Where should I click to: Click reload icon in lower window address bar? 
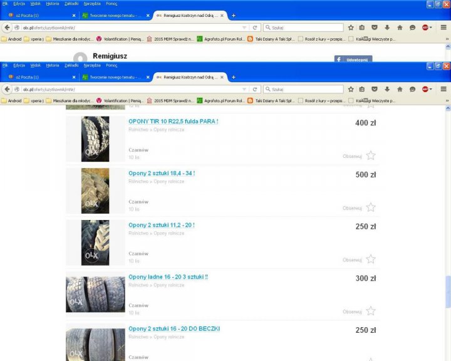[255, 90]
